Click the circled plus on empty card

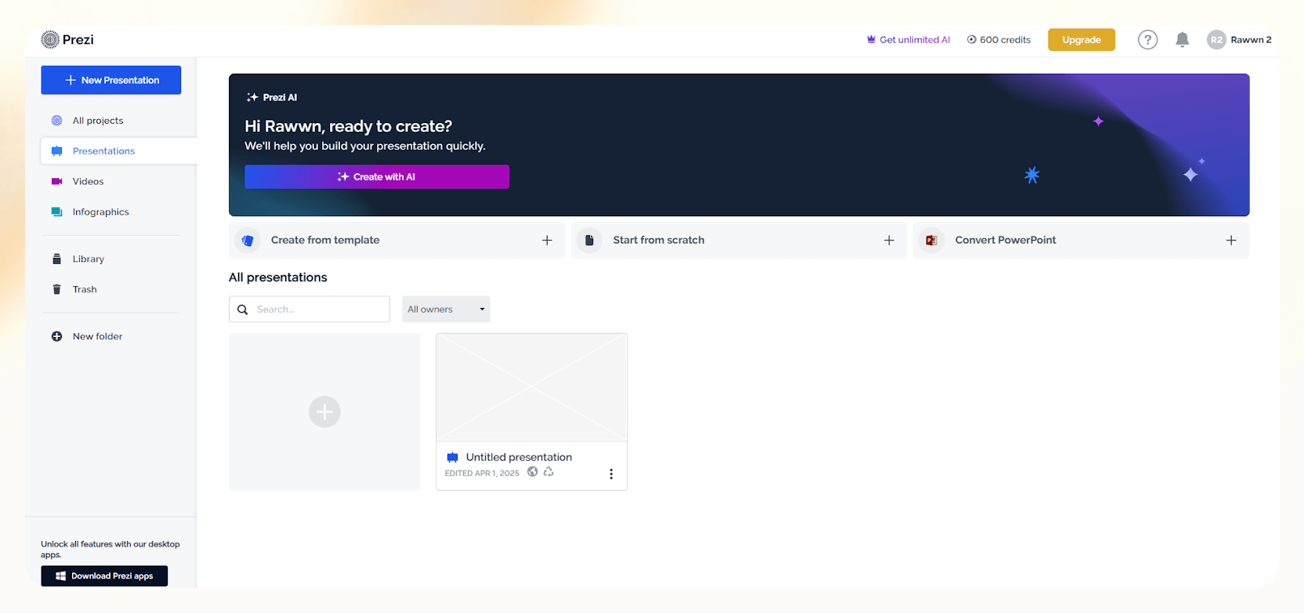324,412
